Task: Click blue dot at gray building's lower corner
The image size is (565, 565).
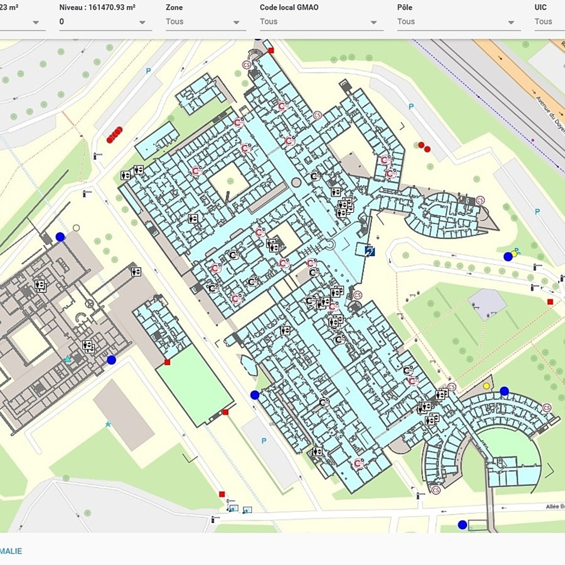Action: [x=111, y=360]
